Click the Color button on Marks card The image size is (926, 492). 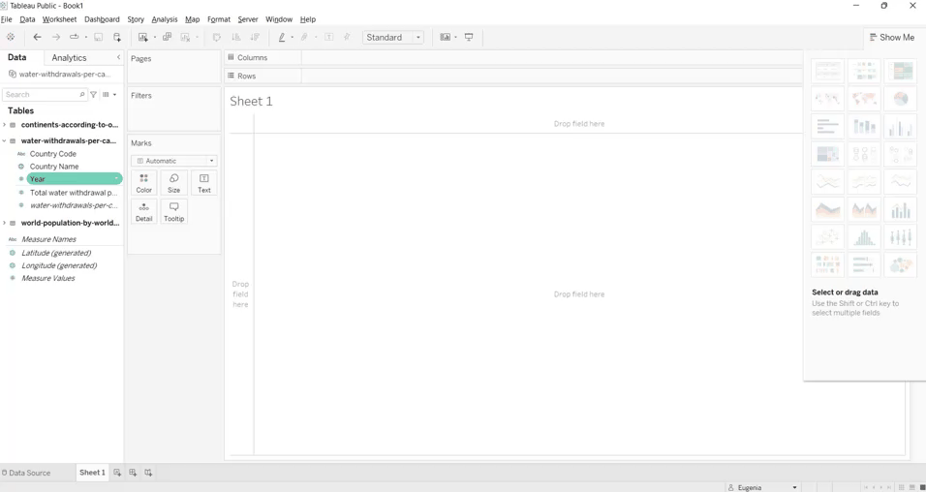[144, 184]
